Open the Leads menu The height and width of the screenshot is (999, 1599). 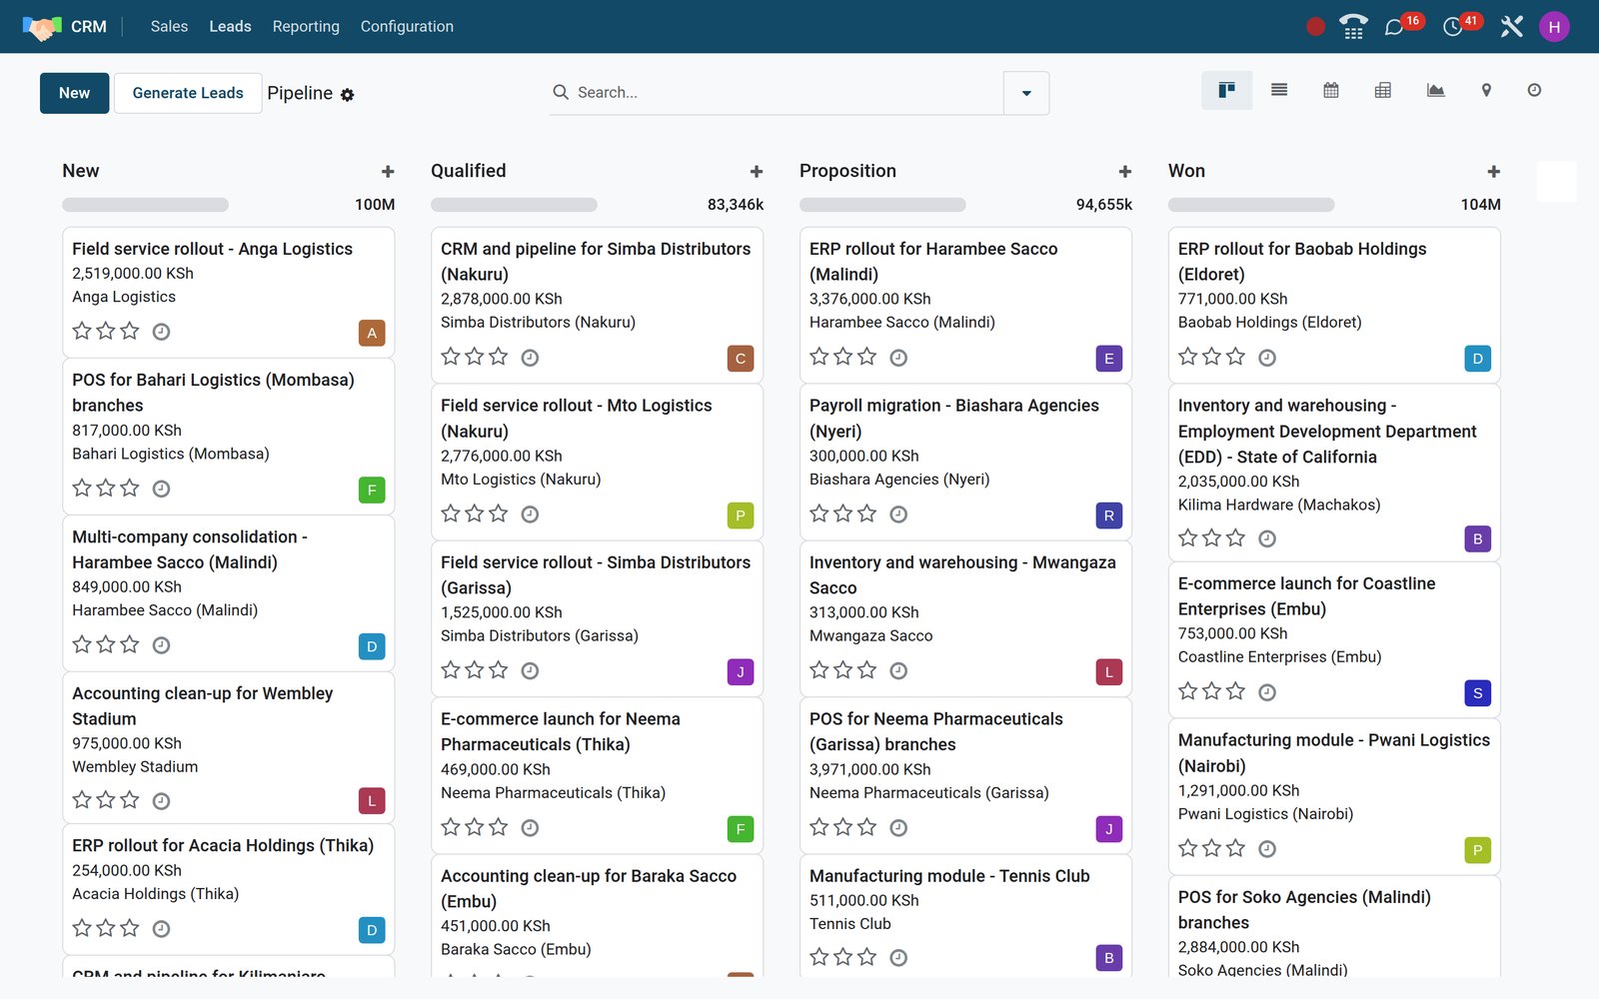click(x=230, y=27)
